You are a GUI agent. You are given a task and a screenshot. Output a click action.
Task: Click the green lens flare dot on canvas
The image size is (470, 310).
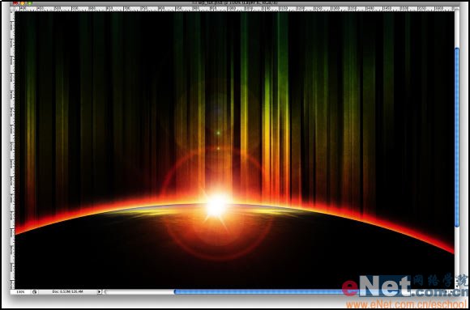click(218, 133)
